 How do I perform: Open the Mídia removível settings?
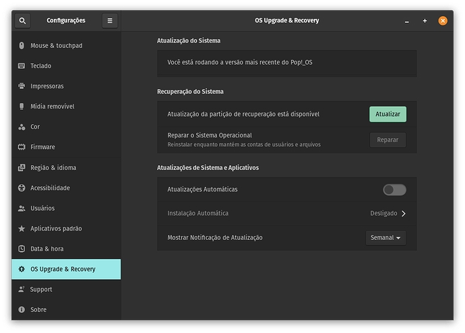[52, 107]
